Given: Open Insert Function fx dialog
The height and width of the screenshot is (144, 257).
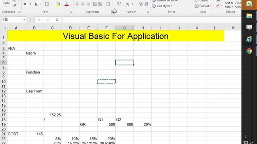Looking at the screenshot, I should (57, 20).
